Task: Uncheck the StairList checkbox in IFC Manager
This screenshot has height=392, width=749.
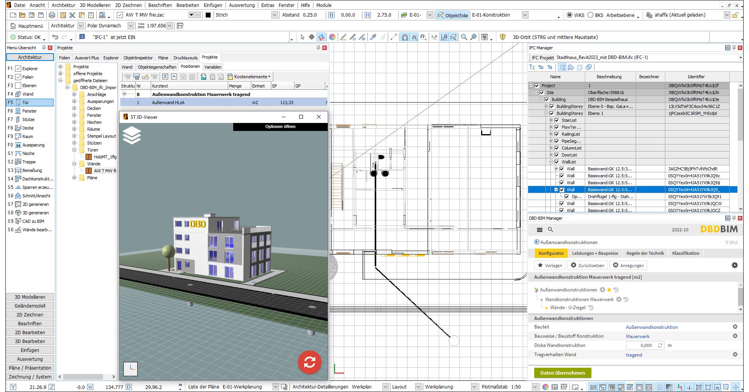Action: tap(556, 120)
